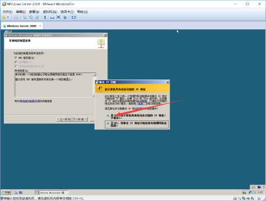Screen dimensions: 266x201
Task: Open the 查看(V) menu
Action: coord(34,12)
